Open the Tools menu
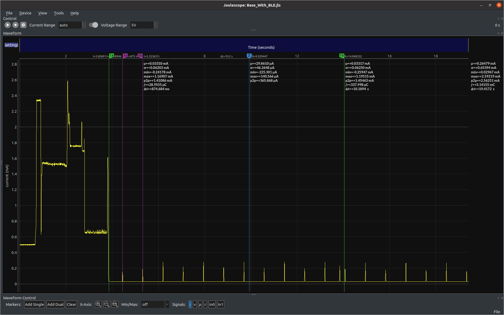 (58, 13)
